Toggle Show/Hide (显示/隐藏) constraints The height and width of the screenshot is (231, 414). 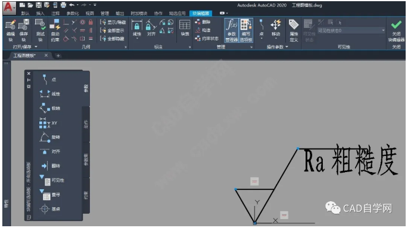[113, 23]
